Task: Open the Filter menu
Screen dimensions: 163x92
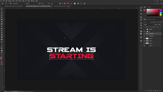Action: click(23, 1)
